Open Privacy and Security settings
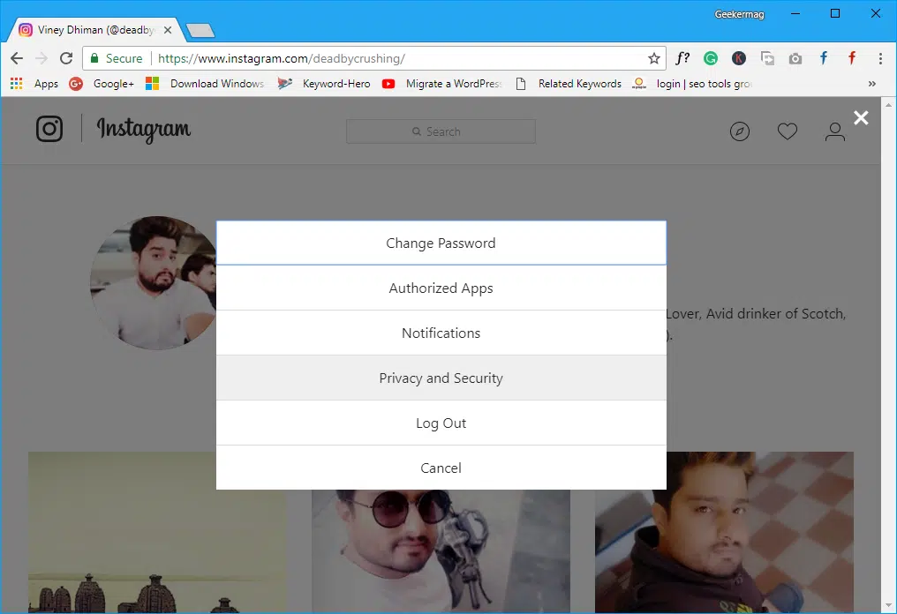This screenshot has width=897, height=614. pyautogui.click(x=441, y=378)
